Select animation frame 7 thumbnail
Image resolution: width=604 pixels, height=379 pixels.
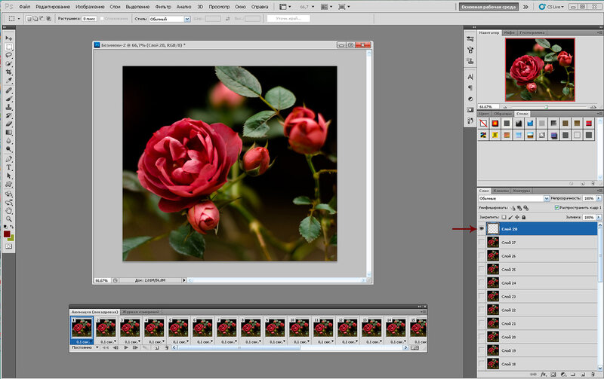click(x=226, y=328)
